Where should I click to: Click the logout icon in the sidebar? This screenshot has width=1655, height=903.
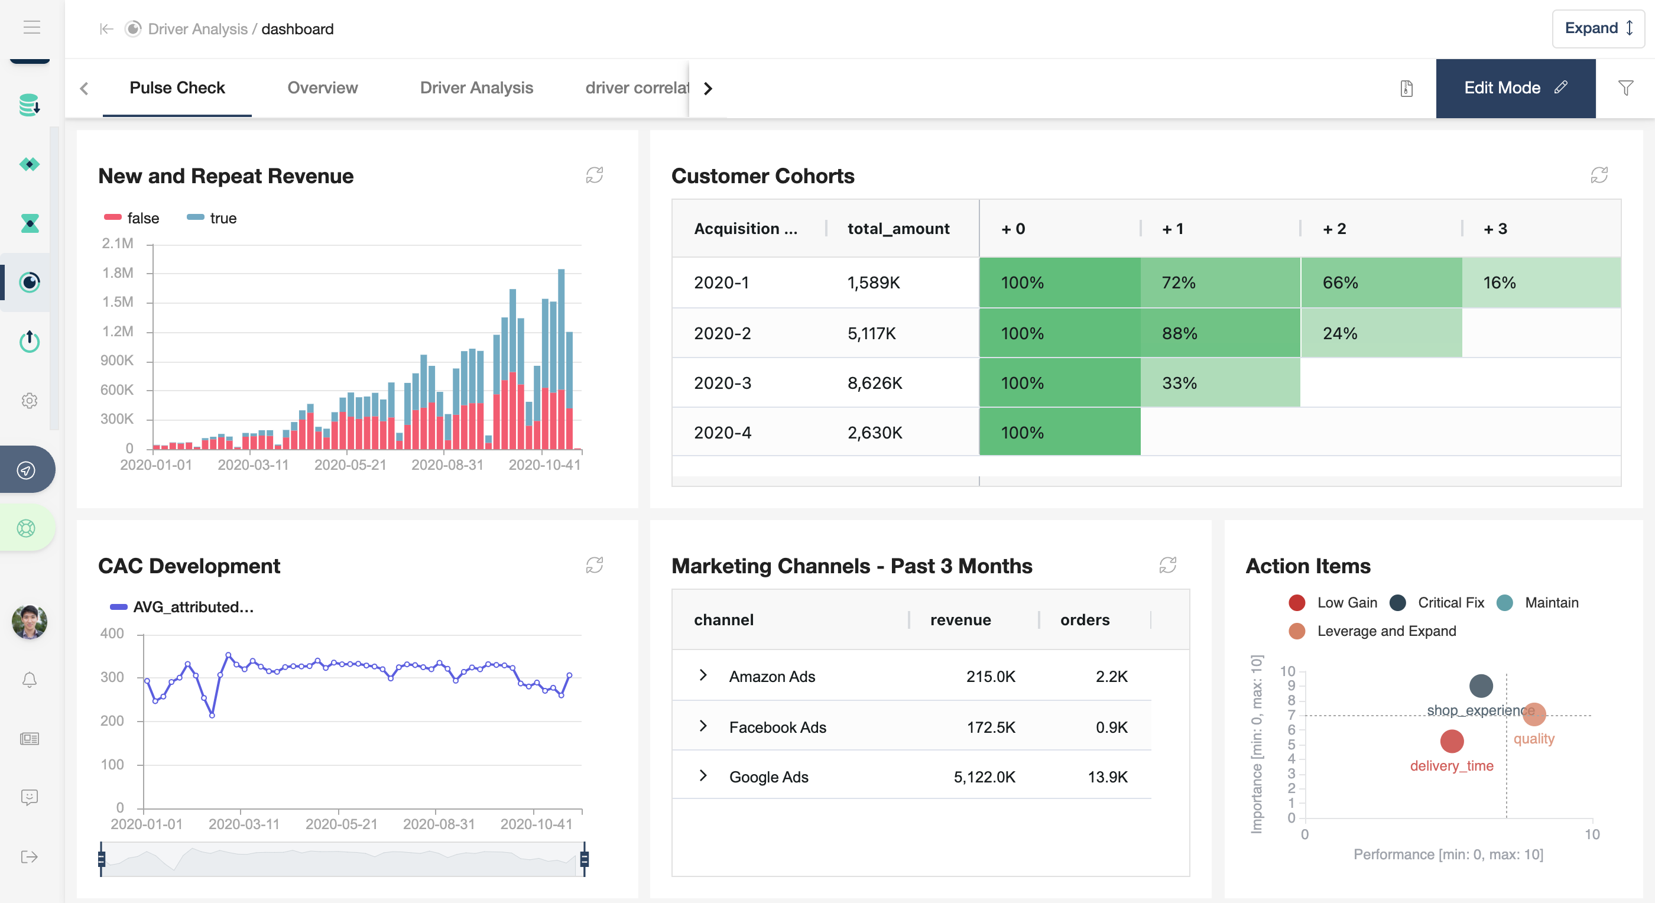click(30, 857)
